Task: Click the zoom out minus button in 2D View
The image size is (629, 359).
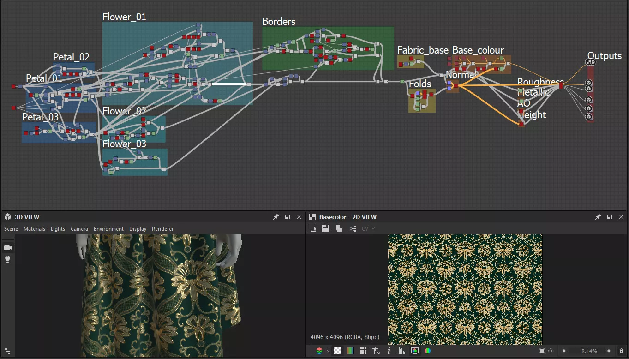Action: click(563, 351)
